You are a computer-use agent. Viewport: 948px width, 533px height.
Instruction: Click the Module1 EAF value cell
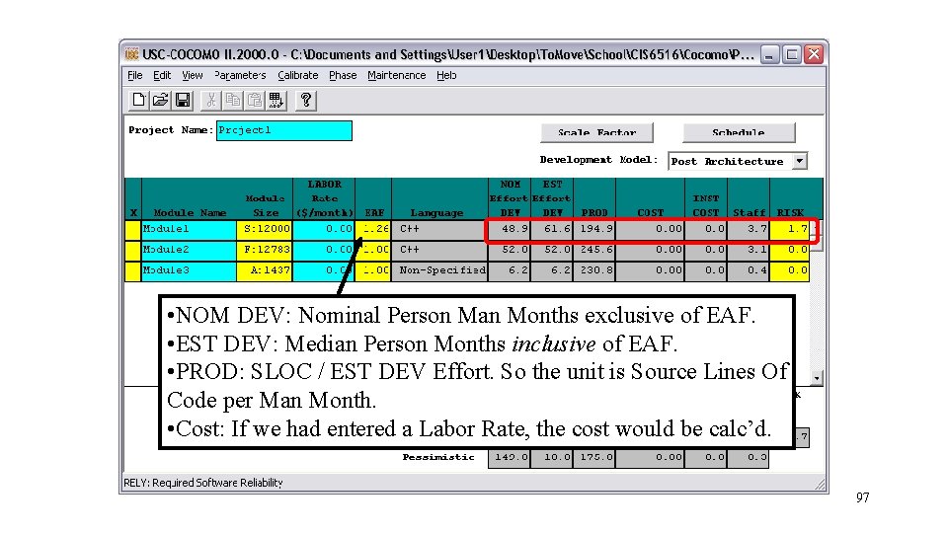point(373,229)
